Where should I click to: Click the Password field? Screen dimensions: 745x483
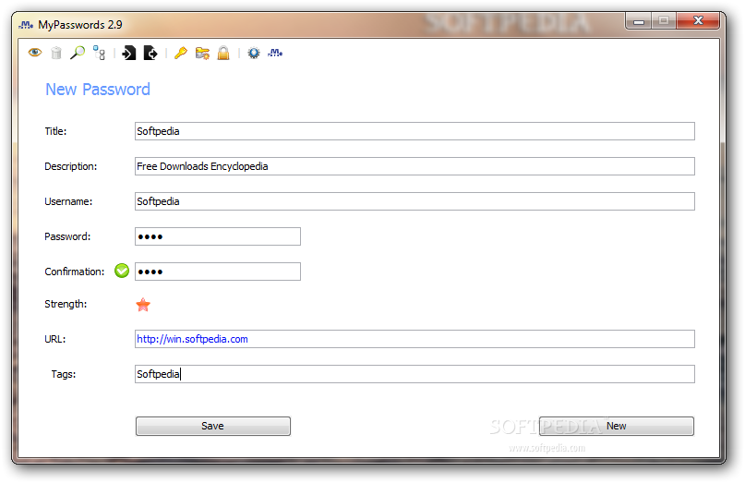218,236
